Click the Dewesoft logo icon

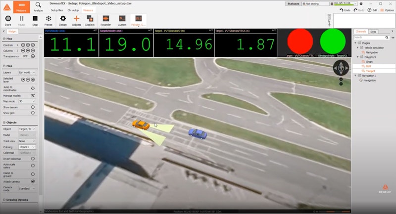pos(7,7)
